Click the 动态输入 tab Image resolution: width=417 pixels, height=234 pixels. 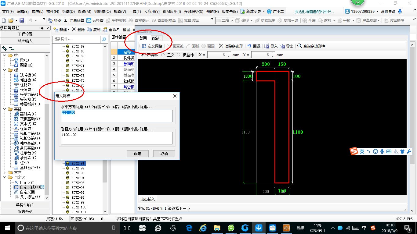coord(148,199)
